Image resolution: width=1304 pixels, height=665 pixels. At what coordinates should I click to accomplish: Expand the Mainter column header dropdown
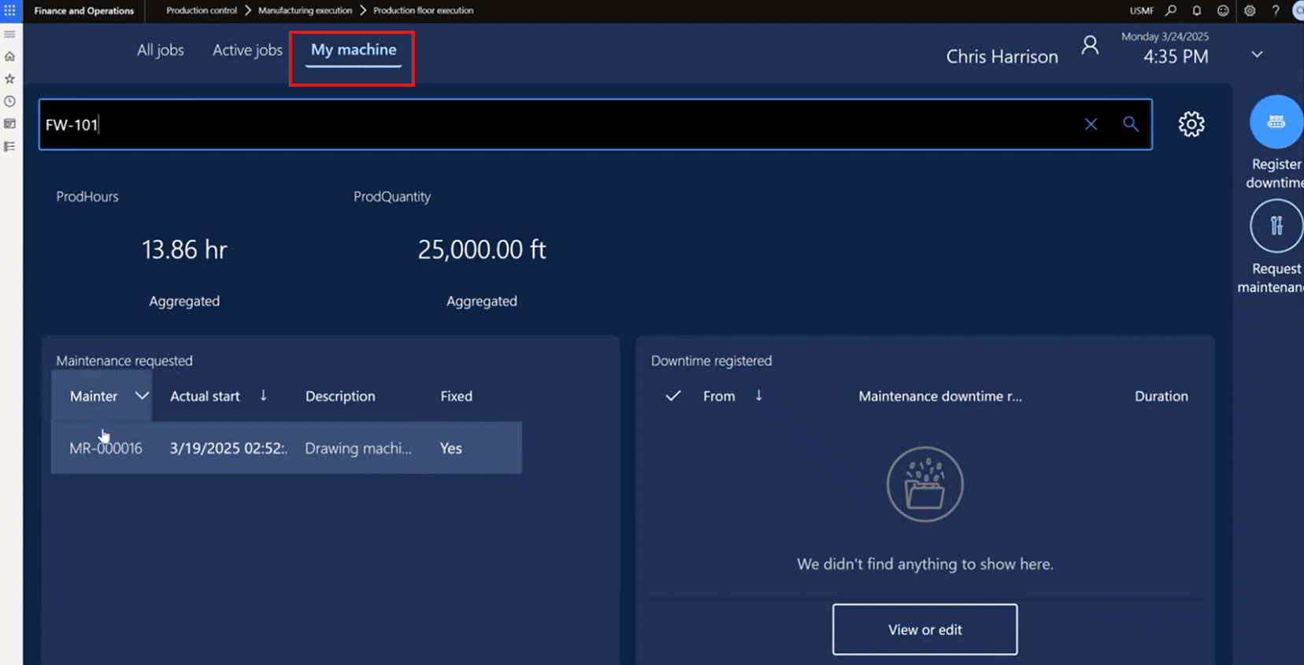coord(142,396)
